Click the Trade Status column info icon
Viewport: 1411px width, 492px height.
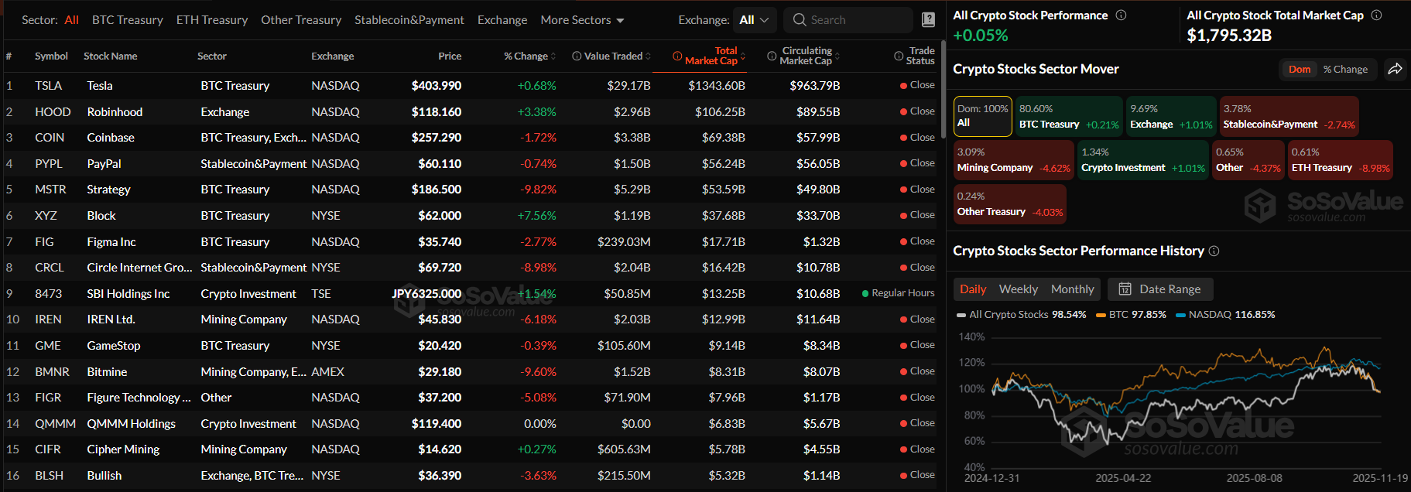pyautogui.click(x=899, y=56)
